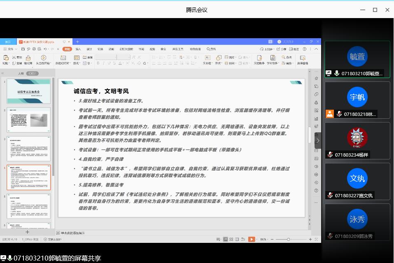Viewport: 394px width, 263px height.
Task: Open the Animation (动画) ribbon tab
Action: point(111,49)
